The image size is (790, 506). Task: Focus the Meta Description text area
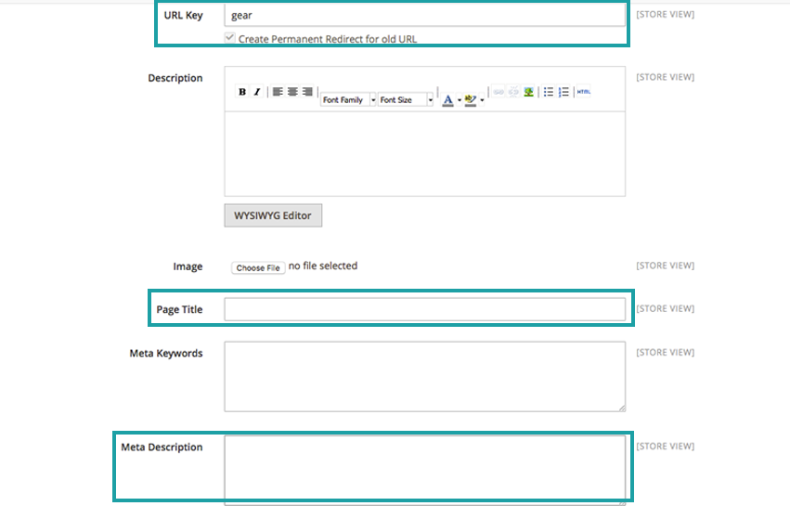coord(424,468)
